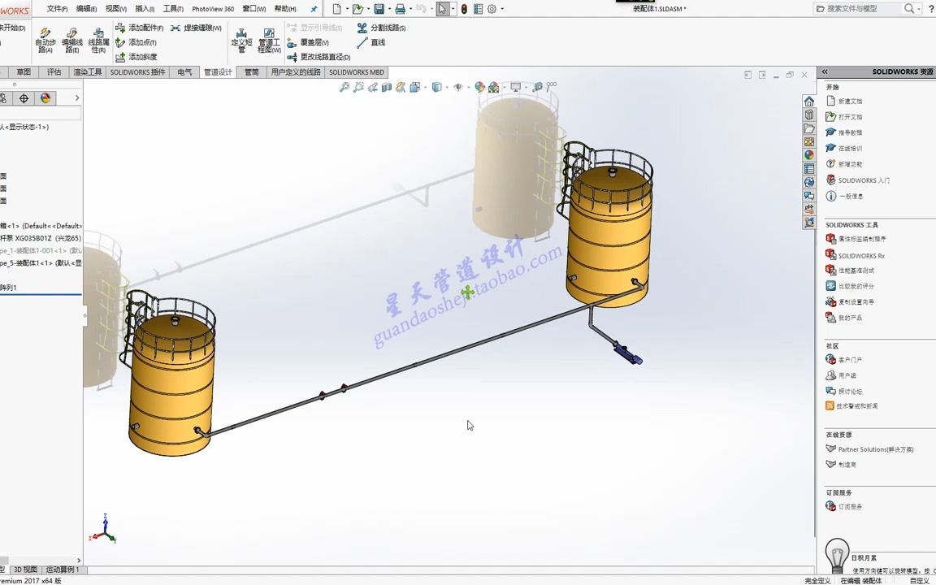936x585 pixels.
Task: Select the 自动步路 (Auto Route) tool
Action: [x=44, y=39]
